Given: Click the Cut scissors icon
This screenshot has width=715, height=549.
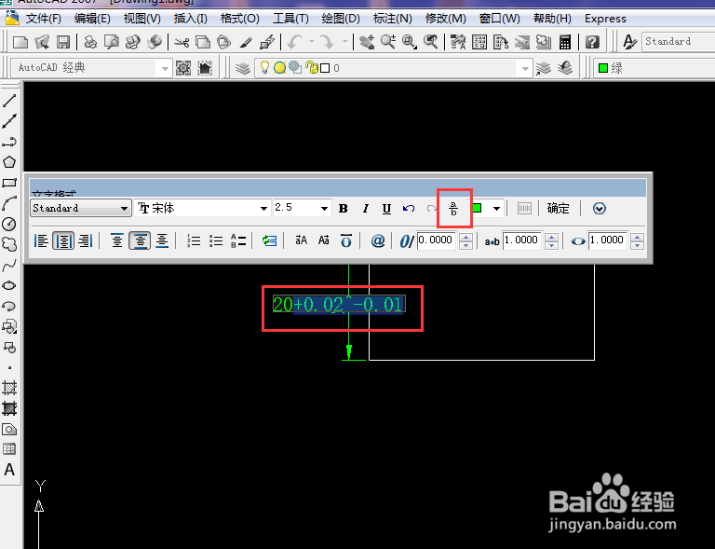Looking at the screenshot, I should point(182,43).
